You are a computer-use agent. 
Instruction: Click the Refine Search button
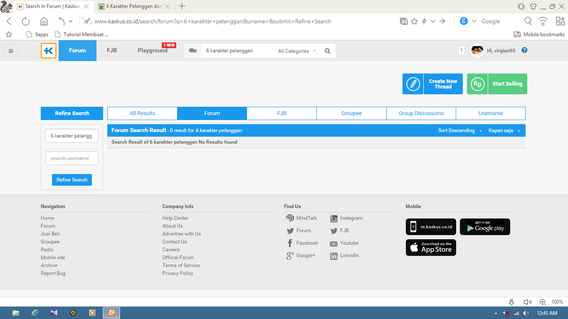[72, 180]
